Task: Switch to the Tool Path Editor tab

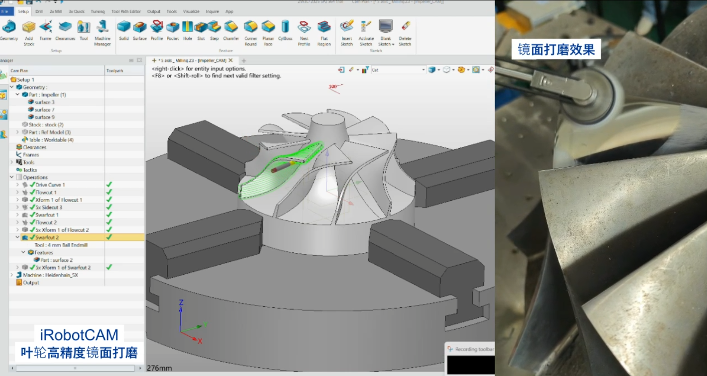Action: click(126, 11)
